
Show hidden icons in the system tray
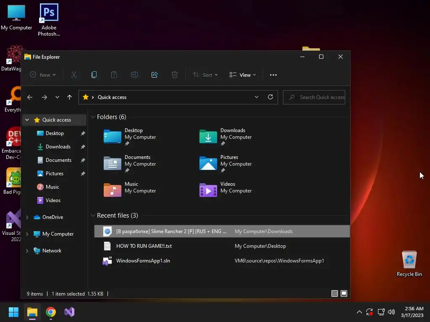click(x=359, y=312)
